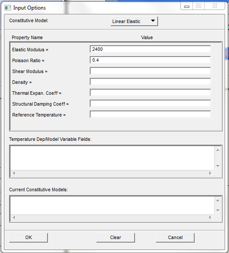Image resolution: width=229 pixels, height=253 pixels.
Task: Click up arrow in Current Constitutive Models list
Action: [218, 200]
